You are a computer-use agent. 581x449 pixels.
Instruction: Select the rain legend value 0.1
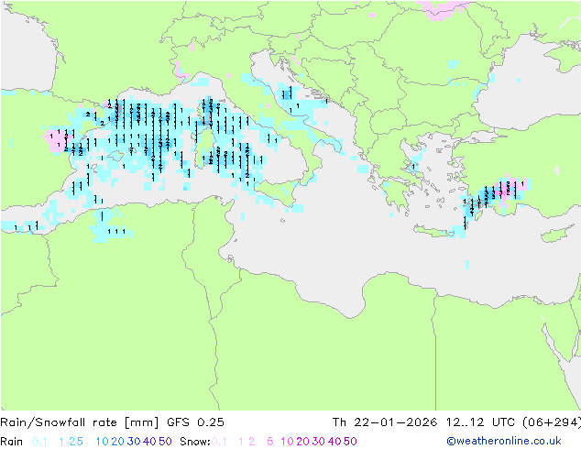[x=39, y=442]
